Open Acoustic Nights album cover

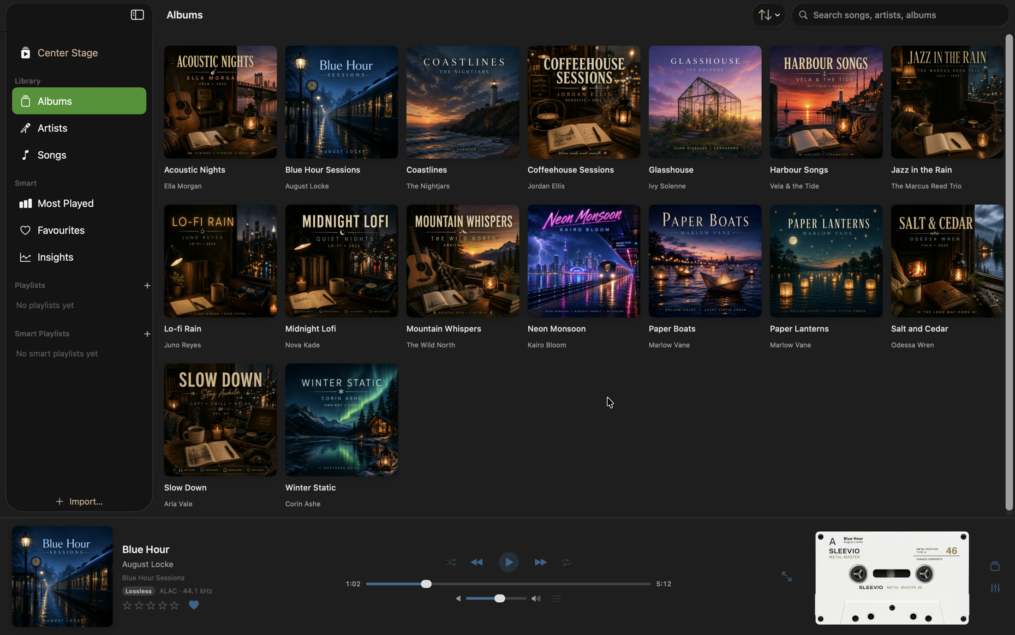(221, 102)
